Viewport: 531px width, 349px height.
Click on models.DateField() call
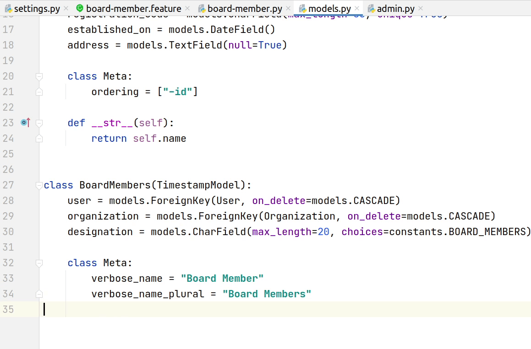tap(222, 30)
